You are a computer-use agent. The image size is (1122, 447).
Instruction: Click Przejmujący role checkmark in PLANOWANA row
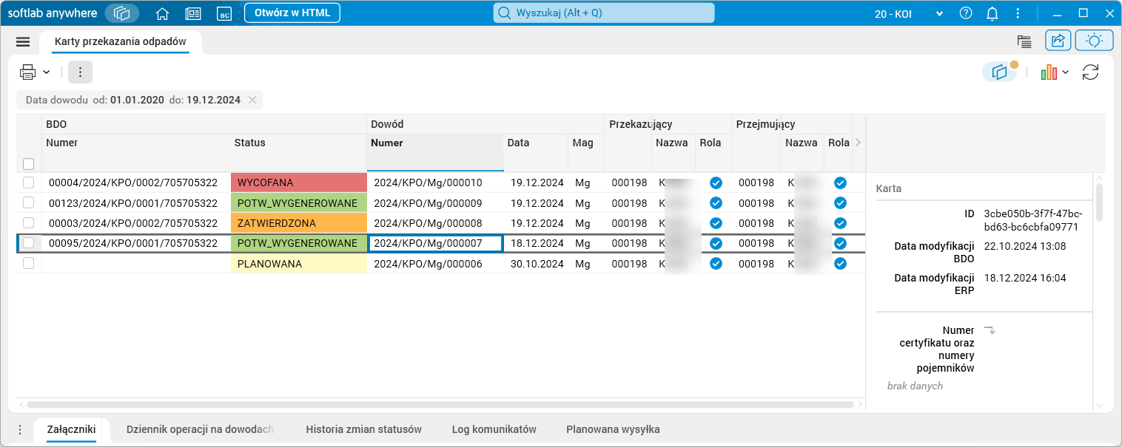pos(840,263)
